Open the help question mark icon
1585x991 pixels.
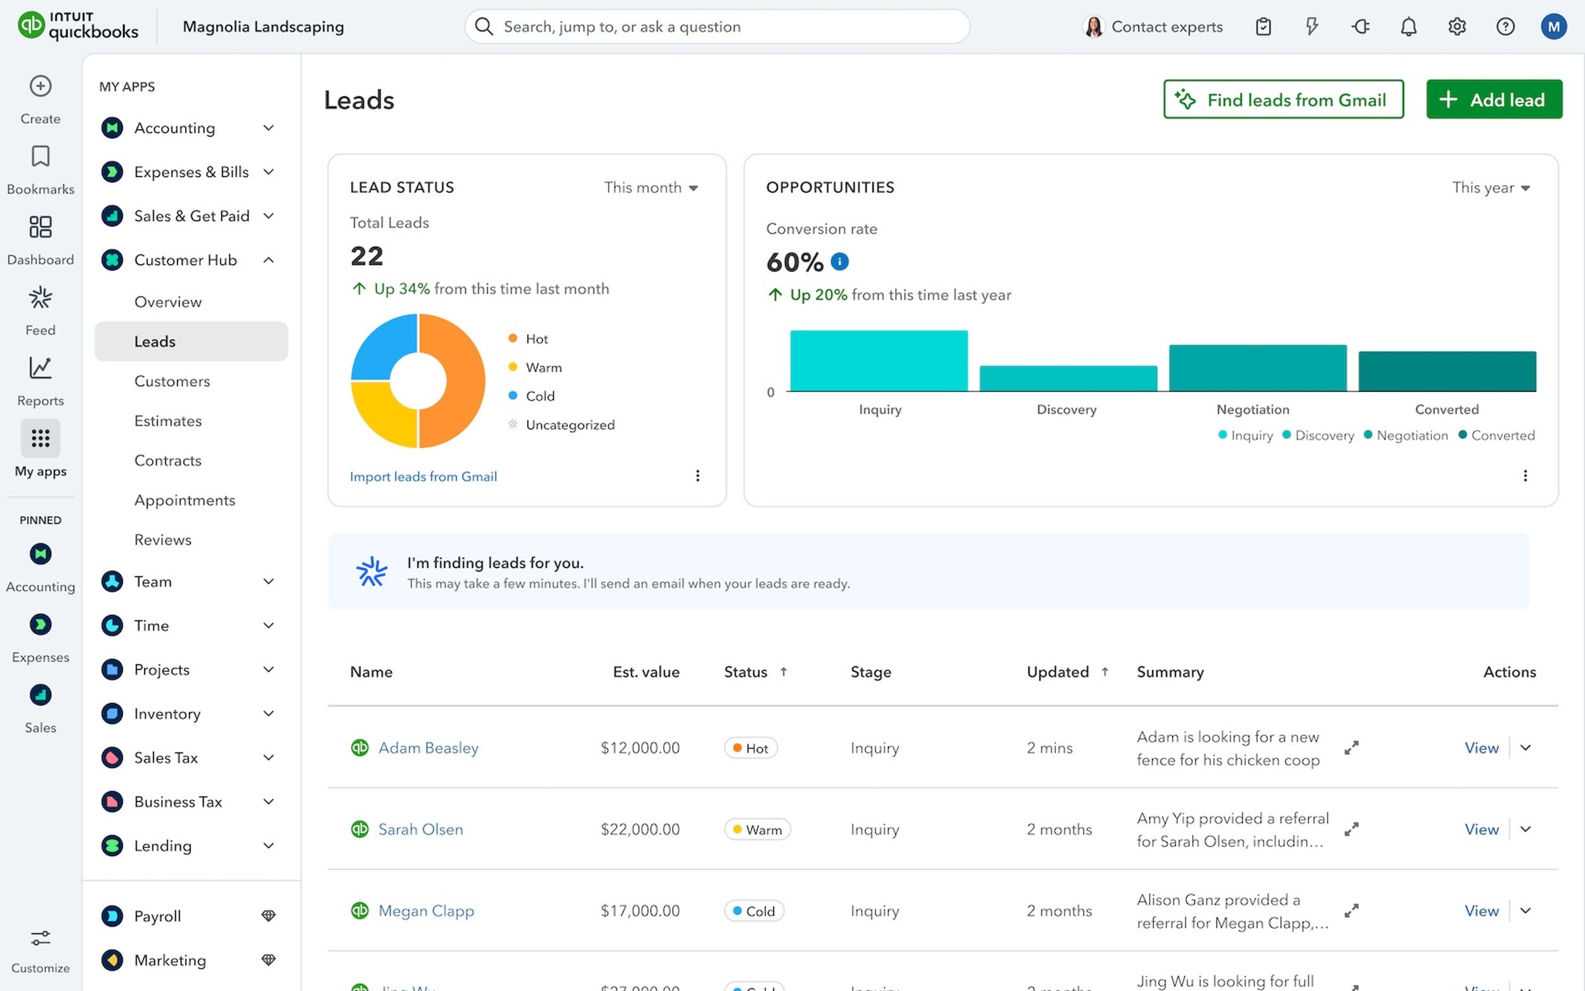pyautogui.click(x=1505, y=26)
